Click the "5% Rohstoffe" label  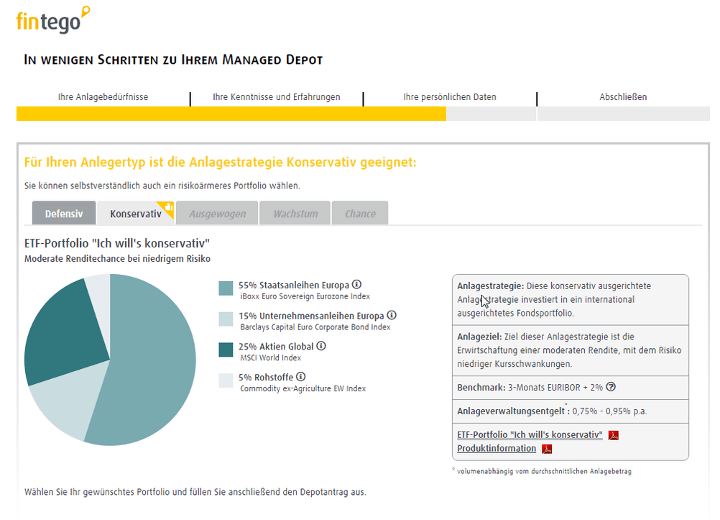(x=266, y=378)
